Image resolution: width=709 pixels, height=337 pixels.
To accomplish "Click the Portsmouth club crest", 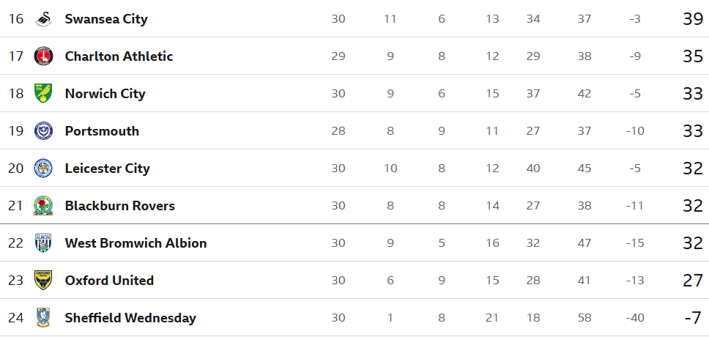I will [x=43, y=130].
